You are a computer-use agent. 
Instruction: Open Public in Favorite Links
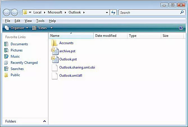point(15,75)
